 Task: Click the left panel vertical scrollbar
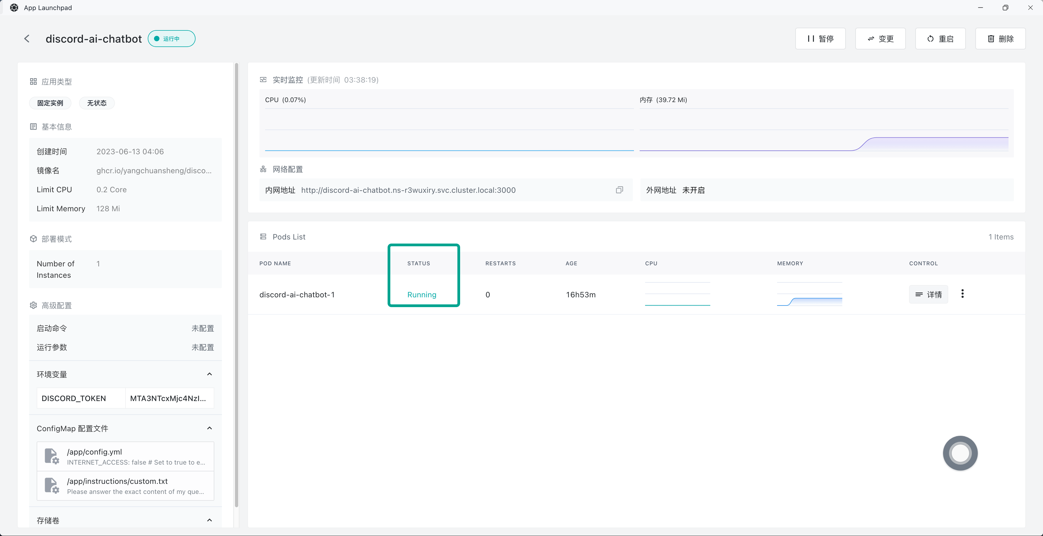click(x=237, y=285)
